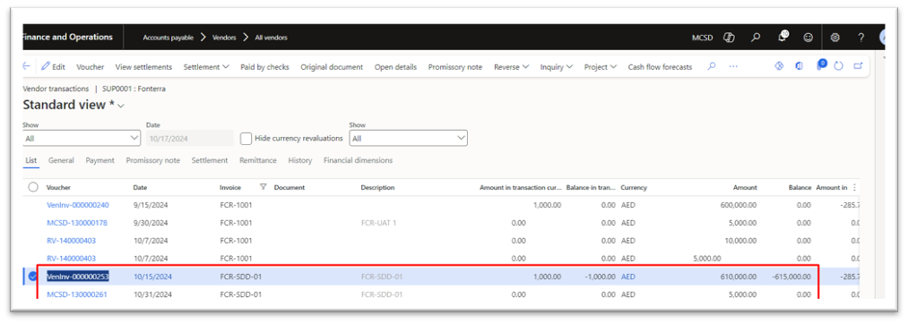Open the Standard view selector chevron

121,106
